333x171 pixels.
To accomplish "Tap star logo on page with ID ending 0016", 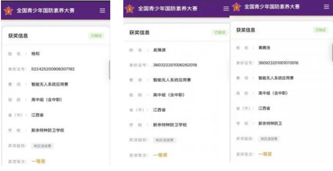I will [x=236, y=7].
